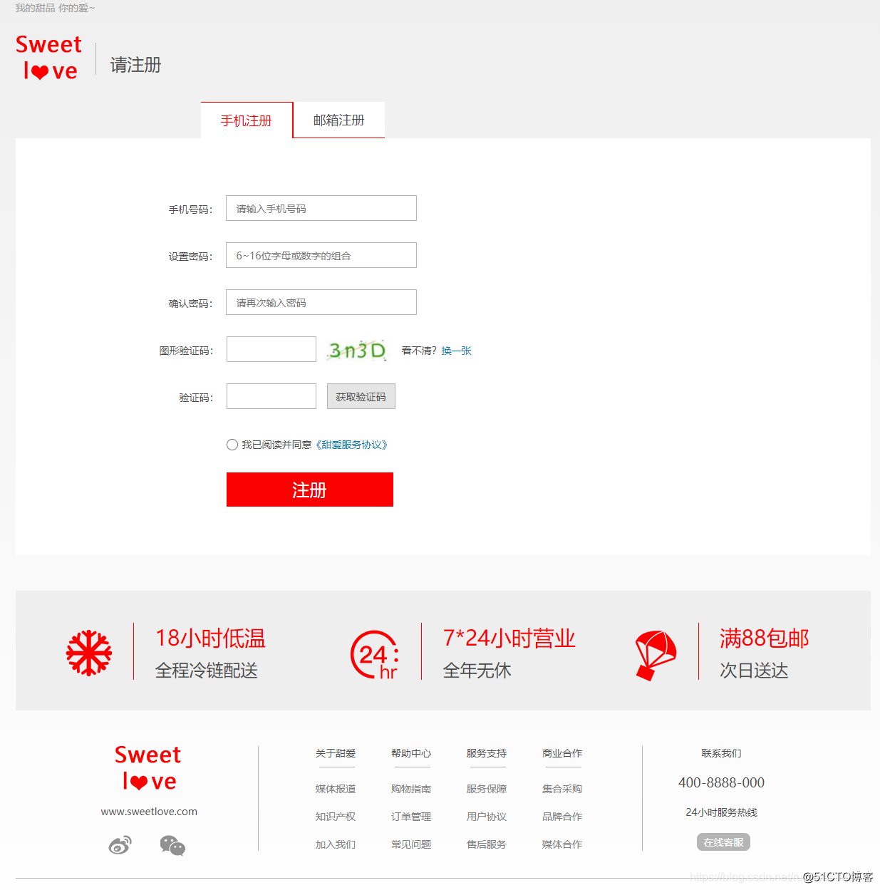The width and height of the screenshot is (880, 890).
Task: Open the Weibo share icon in footer
Action: point(120,846)
